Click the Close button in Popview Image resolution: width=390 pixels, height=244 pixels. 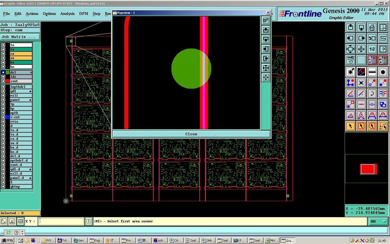[191, 134]
